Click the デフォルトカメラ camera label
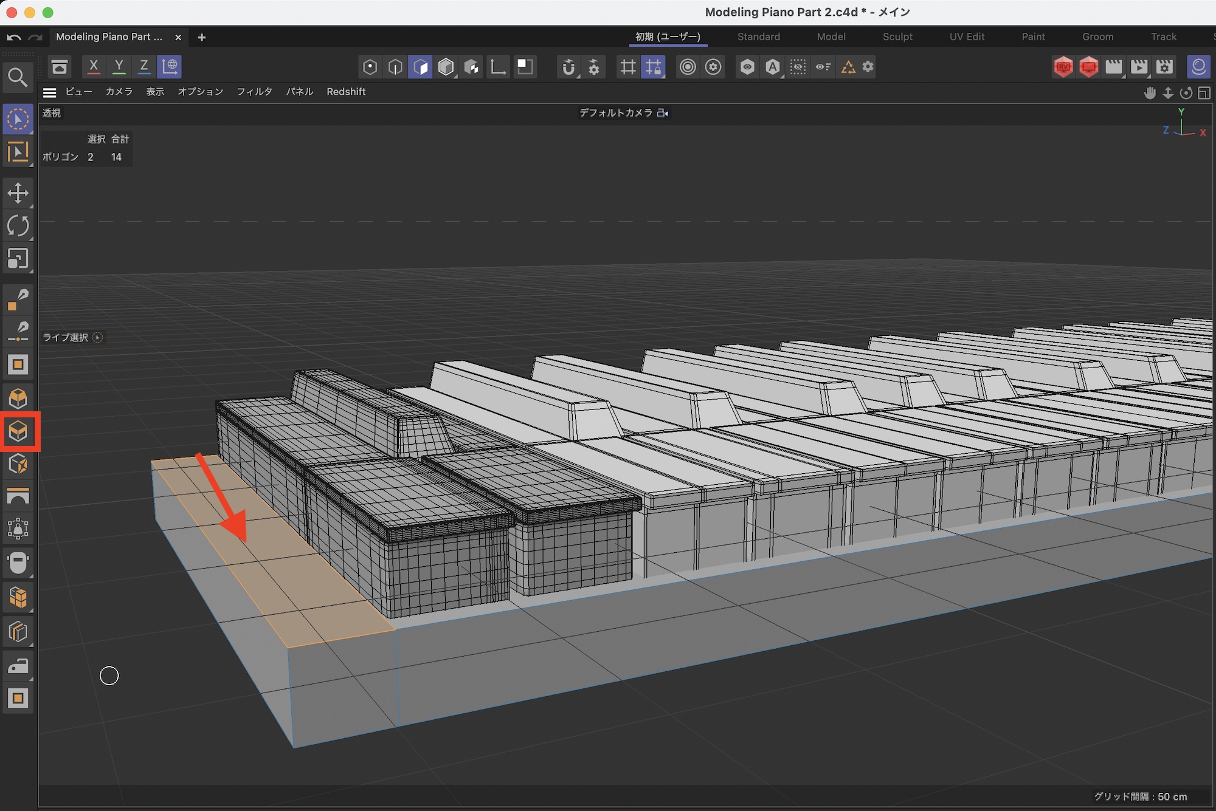Image resolution: width=1216 pixels, height=811 pixels. (616, 113)
